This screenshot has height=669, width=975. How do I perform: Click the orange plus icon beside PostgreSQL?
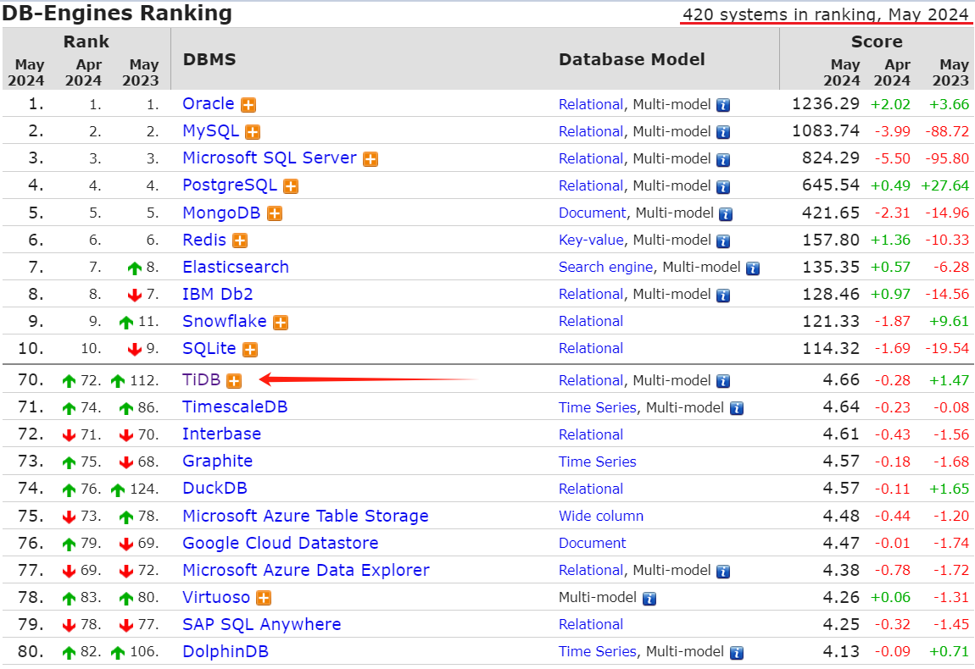tap(291, 186)
